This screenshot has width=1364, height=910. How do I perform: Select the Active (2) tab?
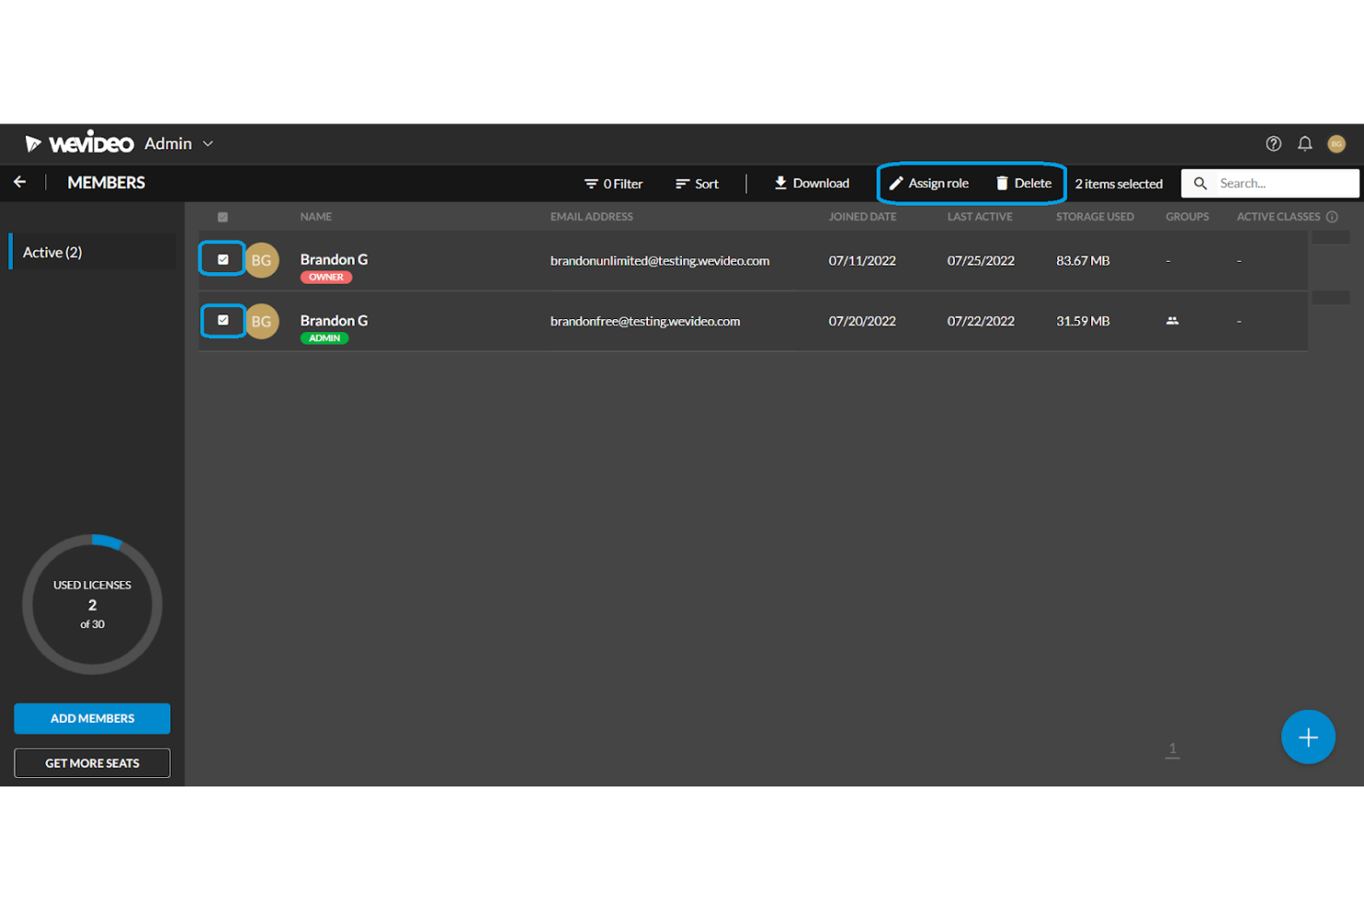click(92, 252)
